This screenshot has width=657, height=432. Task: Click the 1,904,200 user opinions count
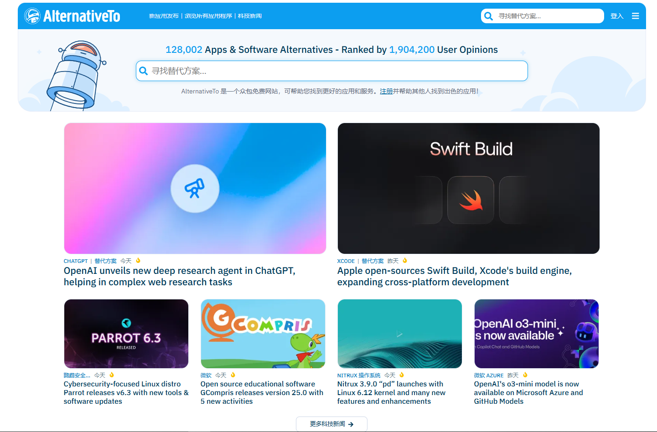pos(412,50)
